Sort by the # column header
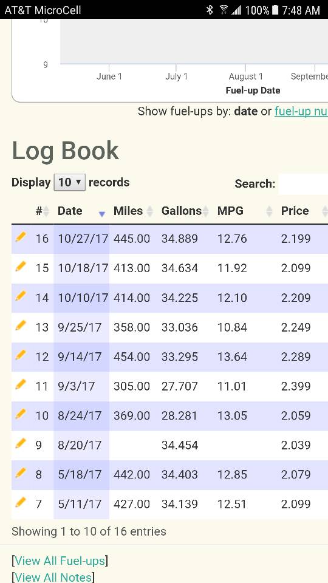This screenshot has height=583, width=328. (42, 211)
